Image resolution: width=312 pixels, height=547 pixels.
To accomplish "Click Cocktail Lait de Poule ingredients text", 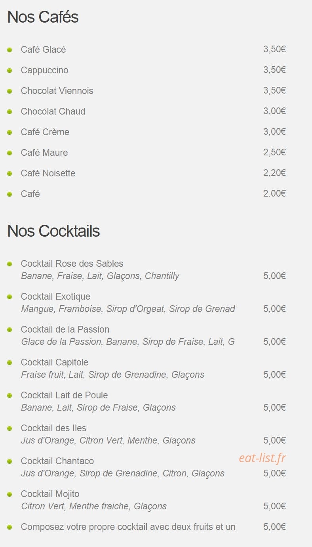I will [98, 407].
